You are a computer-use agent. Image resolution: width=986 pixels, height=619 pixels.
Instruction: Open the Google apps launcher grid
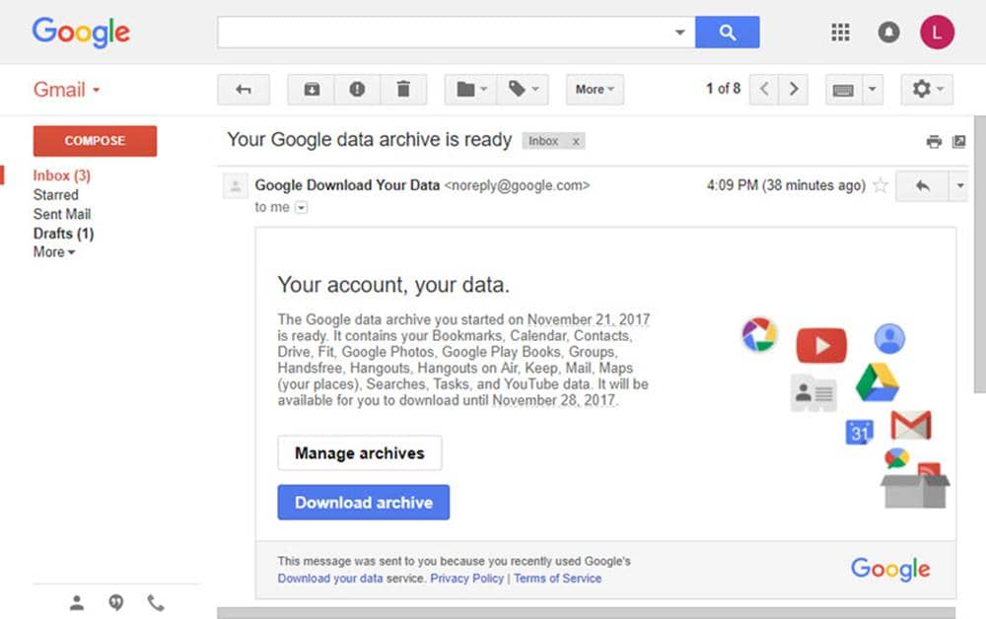840,32
